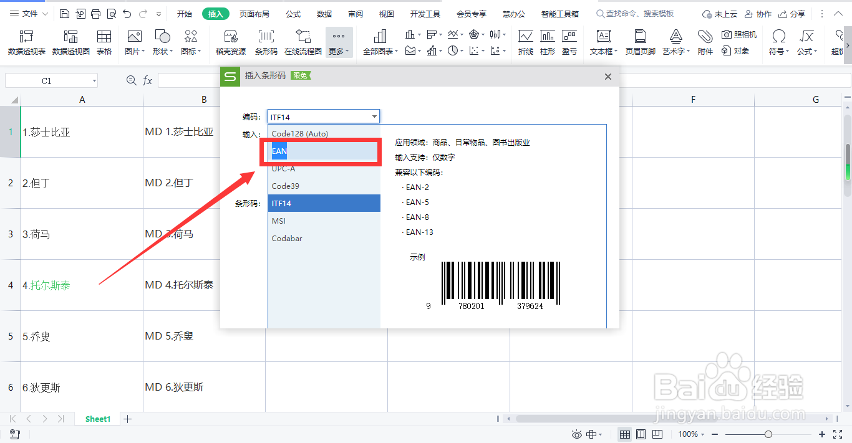Zoom in with the plus button

[x=822, y=434]
